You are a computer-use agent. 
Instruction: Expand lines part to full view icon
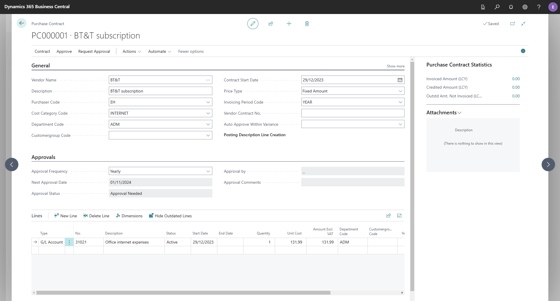point(399,216)
